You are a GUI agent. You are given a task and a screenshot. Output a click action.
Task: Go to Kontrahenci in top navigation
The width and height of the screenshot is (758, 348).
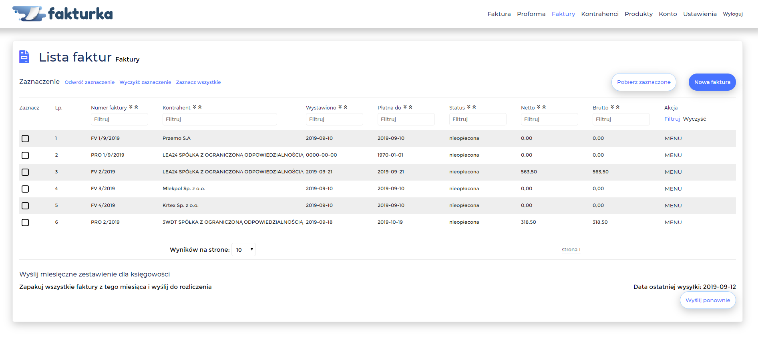(599, 14)
